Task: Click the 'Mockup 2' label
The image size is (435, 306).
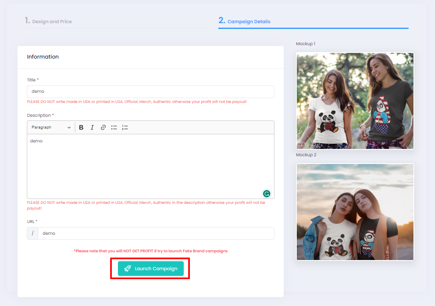Action: tap(306, 155)
